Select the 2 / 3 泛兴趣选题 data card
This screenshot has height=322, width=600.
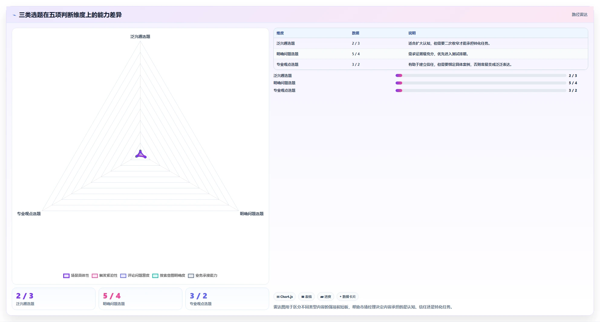54,299
